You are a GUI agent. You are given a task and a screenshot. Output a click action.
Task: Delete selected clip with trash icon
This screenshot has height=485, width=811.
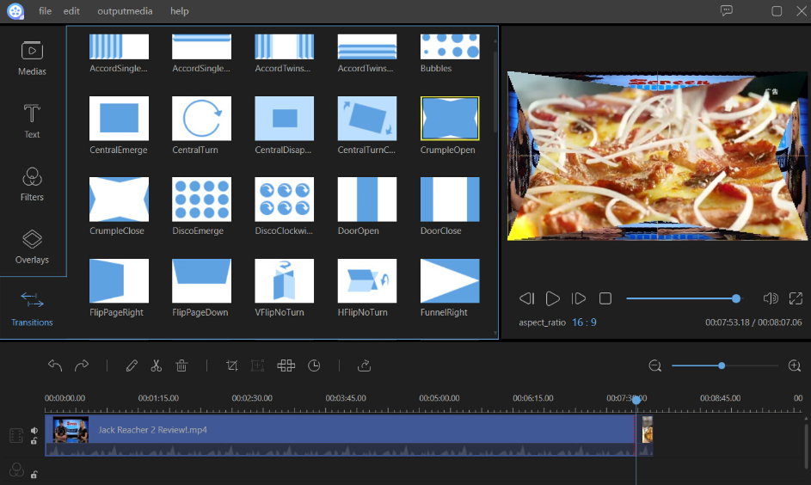point(181,365)
